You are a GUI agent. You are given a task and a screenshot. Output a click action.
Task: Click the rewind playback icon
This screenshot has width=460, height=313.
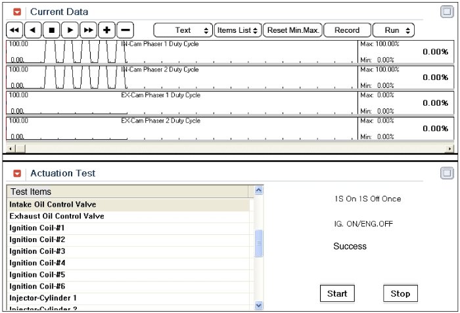click(14, 30)
